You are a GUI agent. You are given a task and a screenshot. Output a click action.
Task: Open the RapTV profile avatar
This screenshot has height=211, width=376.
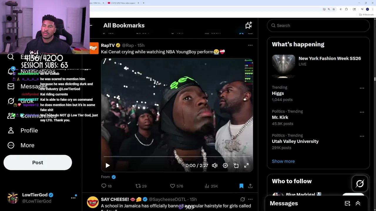94,48
